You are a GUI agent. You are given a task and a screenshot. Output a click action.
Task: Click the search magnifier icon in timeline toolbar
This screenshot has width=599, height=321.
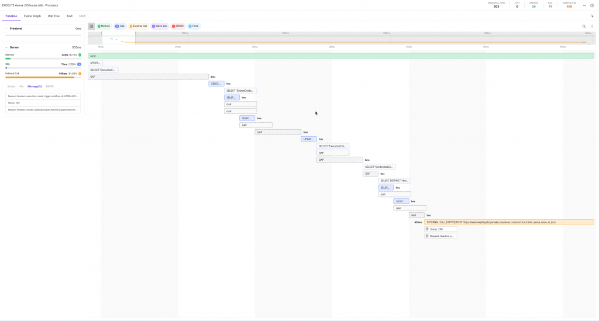point(583,26)
